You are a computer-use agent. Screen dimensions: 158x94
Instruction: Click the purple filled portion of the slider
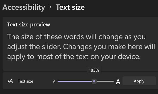(x=75, y=81)
